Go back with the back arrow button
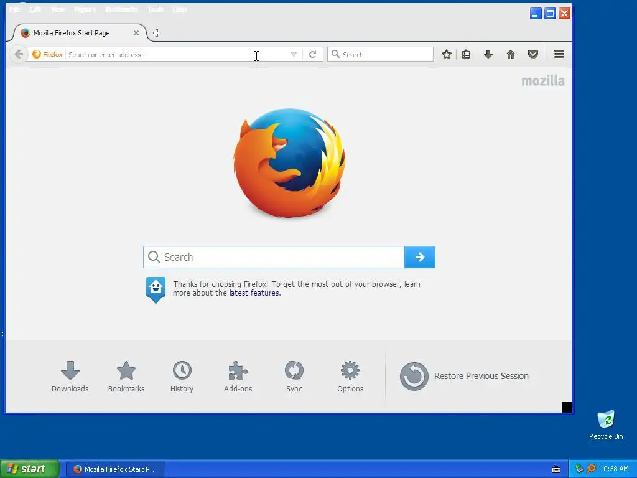637x478 pixels. click(18, 54)
